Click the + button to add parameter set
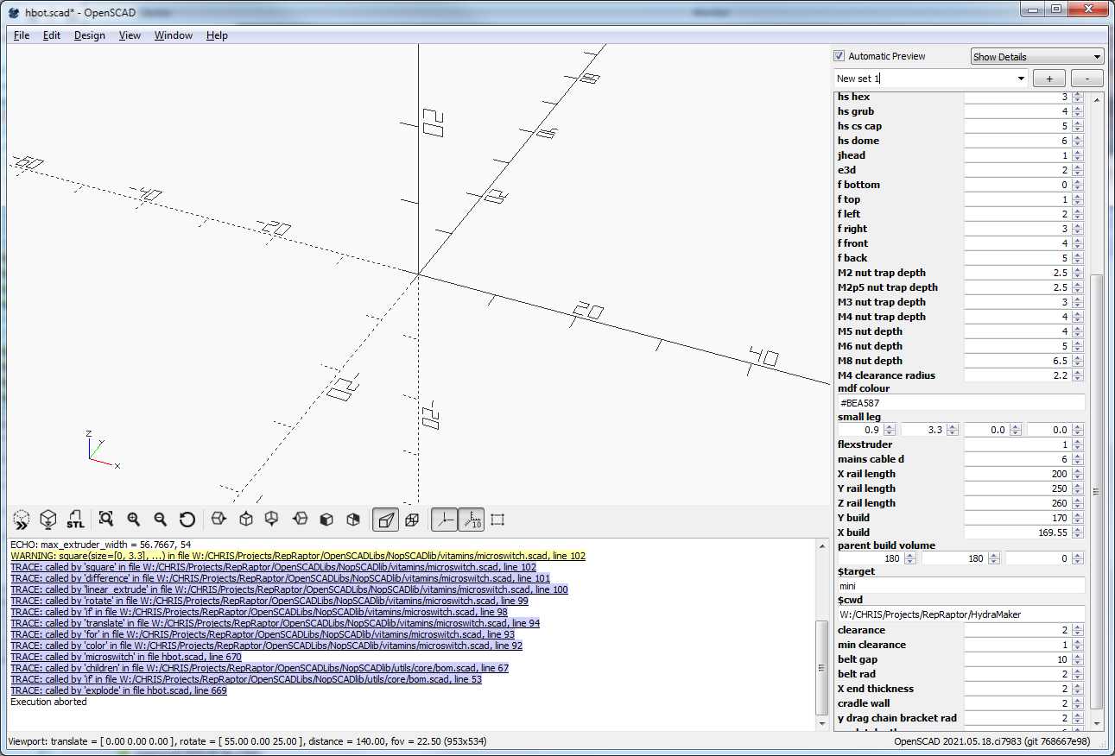This screenshot has height=756, width=1115. 1048,78
